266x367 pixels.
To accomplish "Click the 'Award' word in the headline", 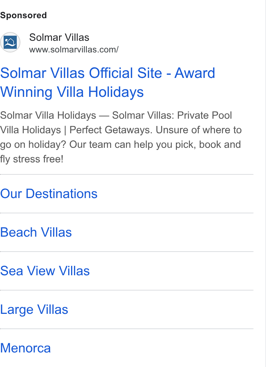I will 195,73.
